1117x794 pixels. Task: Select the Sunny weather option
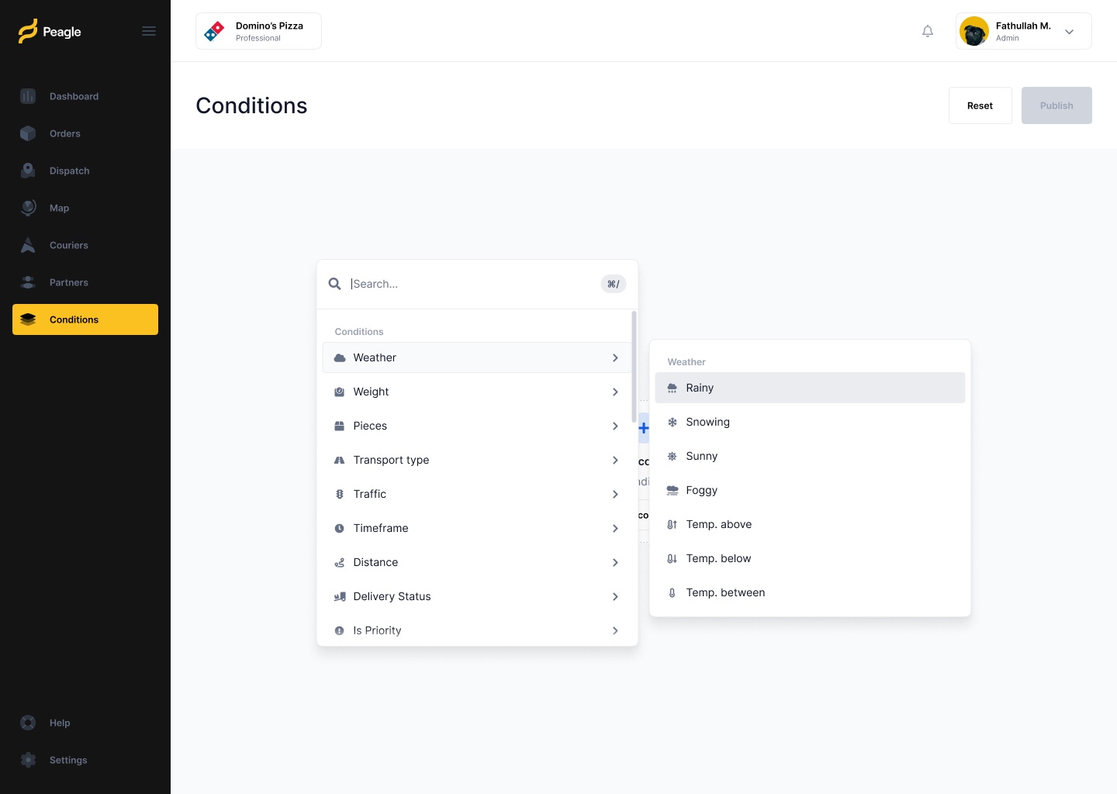[x=810, y=456]
